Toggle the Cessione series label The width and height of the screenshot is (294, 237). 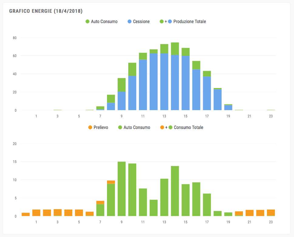click(x=141, y=22)
